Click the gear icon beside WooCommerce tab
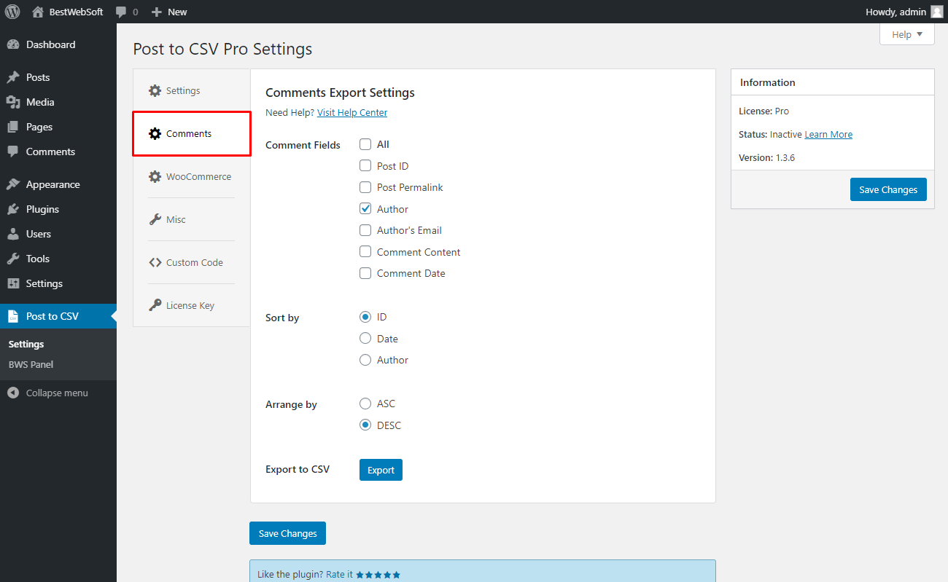This screenshot has height=582, width=948. 155,176
